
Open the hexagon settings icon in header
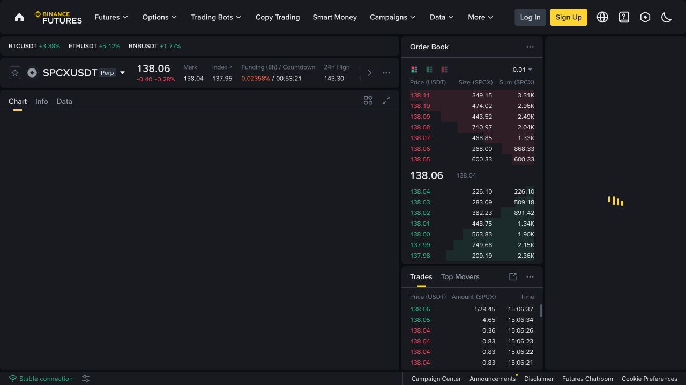coord(645,17)
